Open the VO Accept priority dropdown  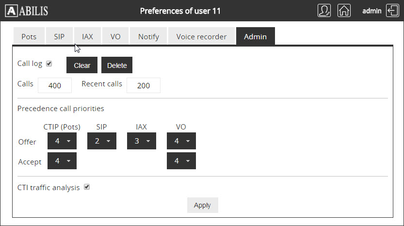click(x=181, y=161)
